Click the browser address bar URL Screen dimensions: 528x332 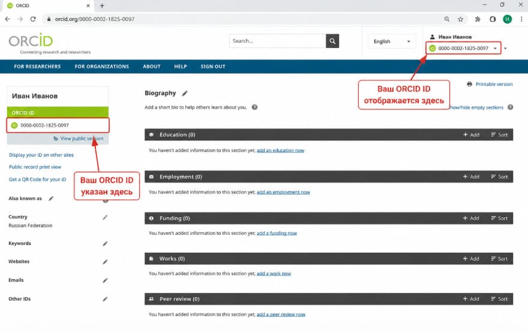coord(95,19)
